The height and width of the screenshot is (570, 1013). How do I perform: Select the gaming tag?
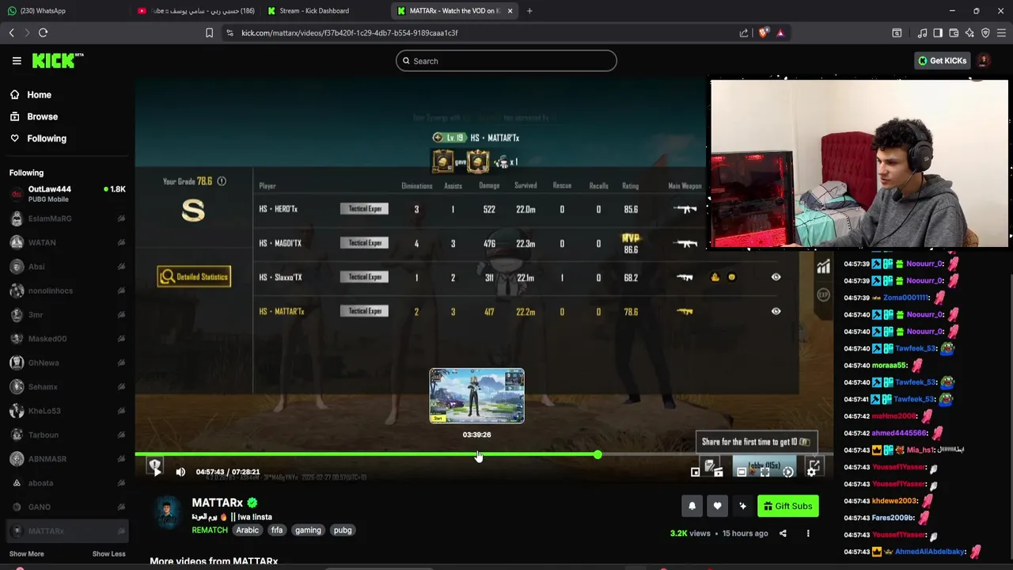point(308,530)
